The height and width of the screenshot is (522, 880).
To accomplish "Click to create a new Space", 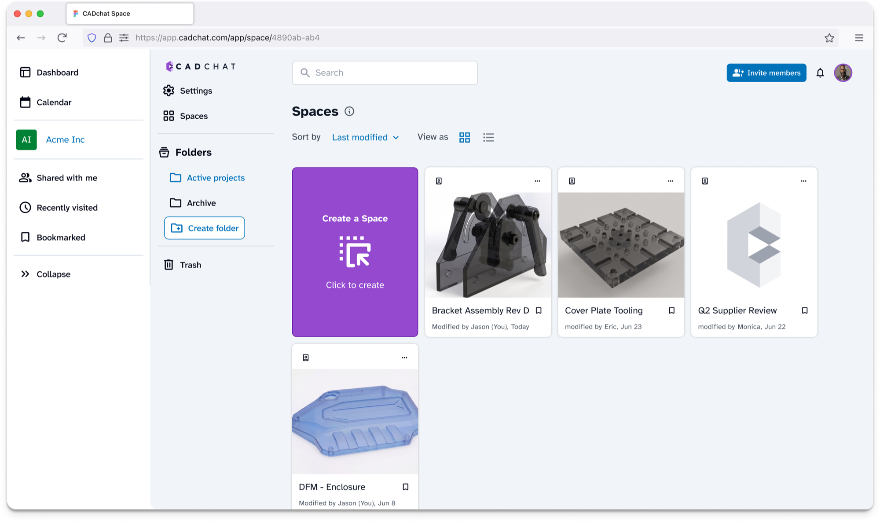I will [355, 252].
